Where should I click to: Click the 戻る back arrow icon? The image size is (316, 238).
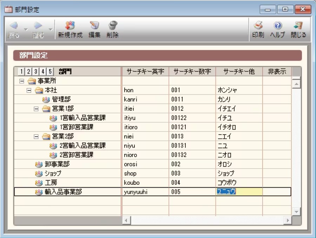point(14,25)
